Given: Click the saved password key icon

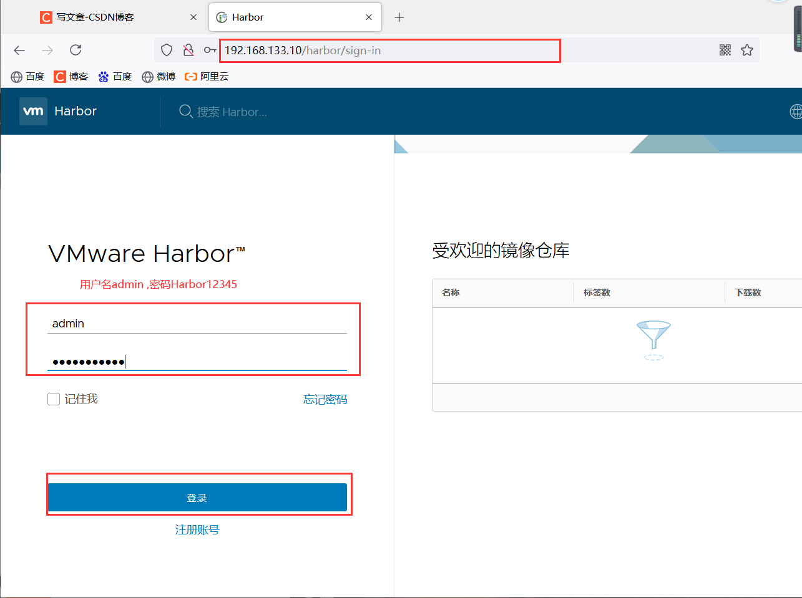Looking at the screenshot, I should 210,51.
